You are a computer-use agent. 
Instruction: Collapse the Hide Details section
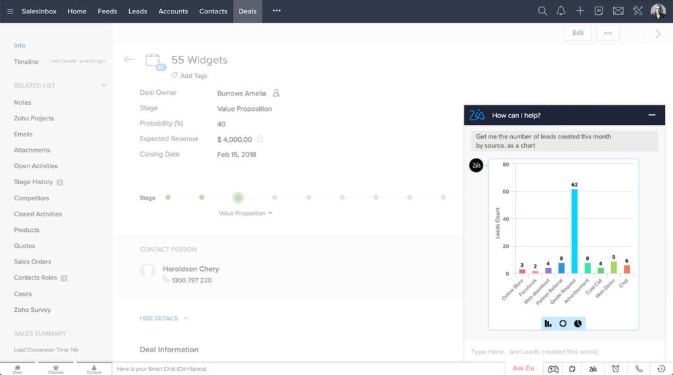coord(164,319)
